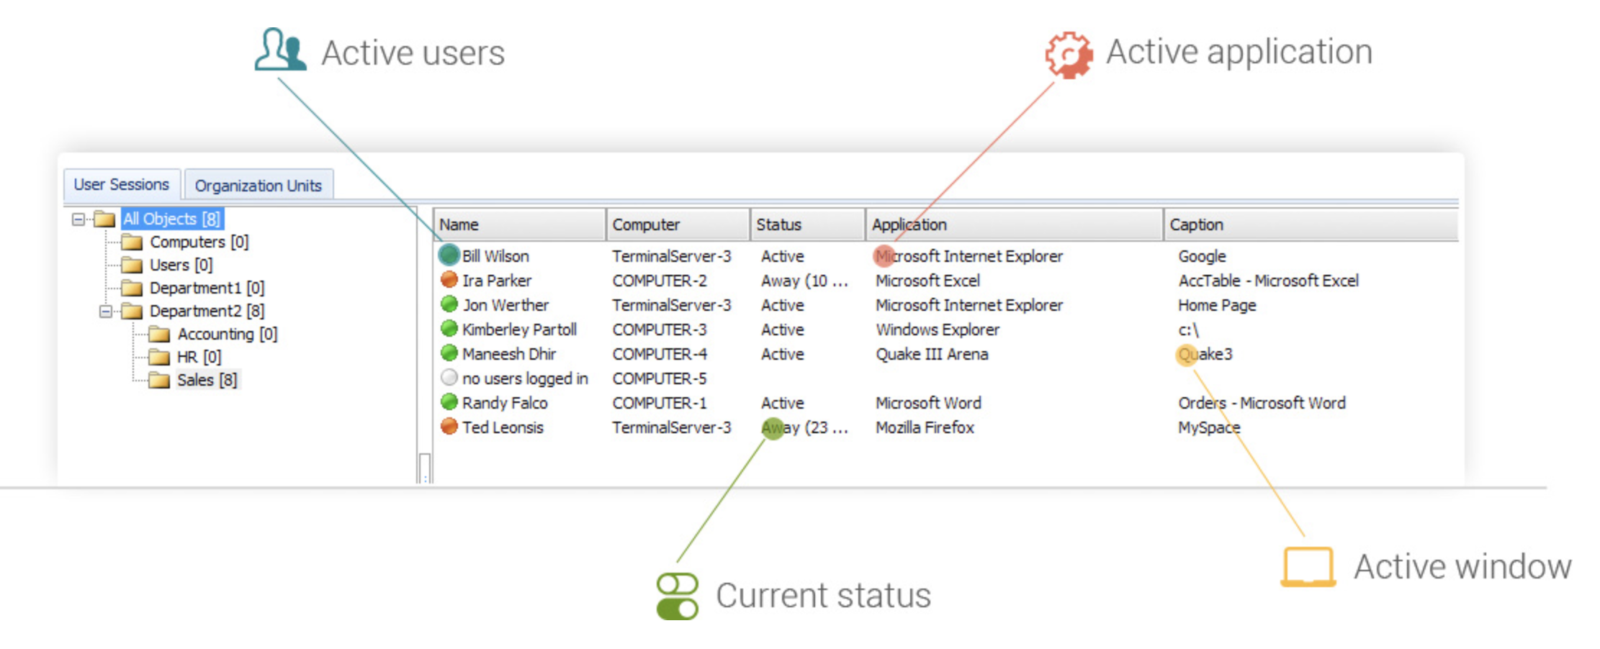This screenshot has width=1600, height=649.
Task: Click the All Objects folder icon
Action: (x=105, y=219)
